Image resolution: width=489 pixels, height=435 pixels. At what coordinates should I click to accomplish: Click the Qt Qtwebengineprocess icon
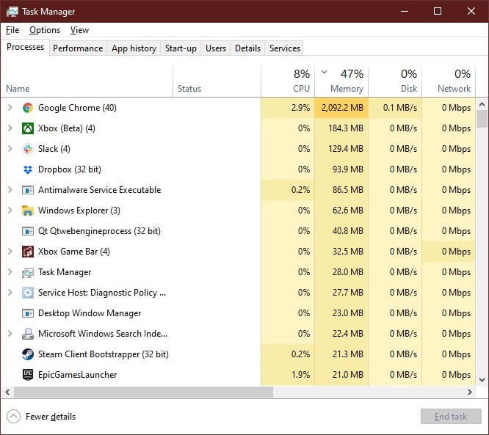pos(28,231)
